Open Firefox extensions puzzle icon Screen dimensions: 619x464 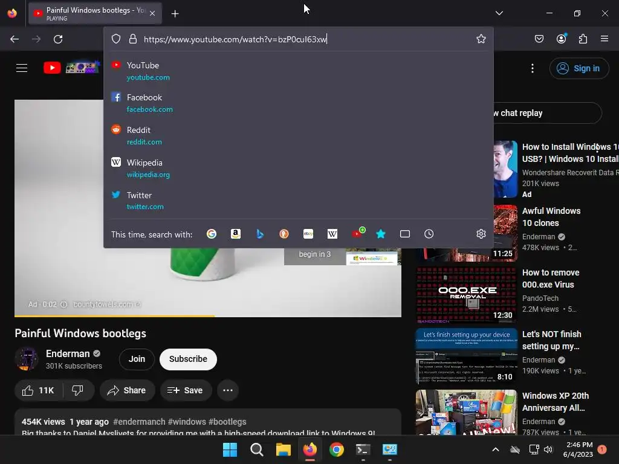(x=583, y=39)
